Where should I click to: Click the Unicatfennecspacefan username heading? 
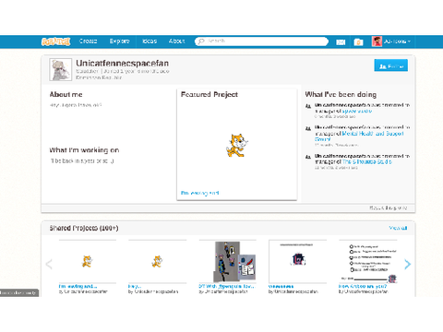point(123,64)
